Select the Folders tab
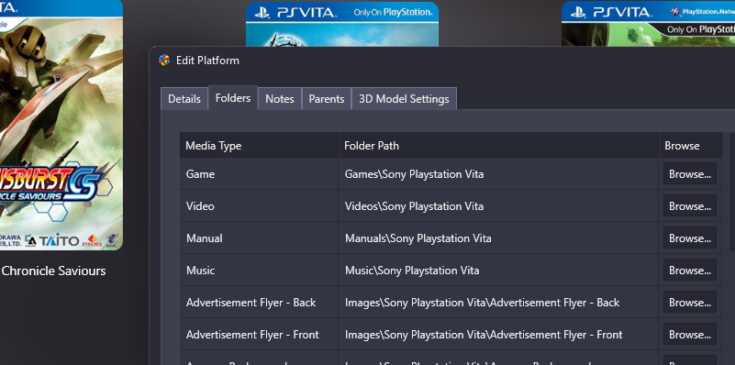Viewport: 735px width, 365px height. 233,98
